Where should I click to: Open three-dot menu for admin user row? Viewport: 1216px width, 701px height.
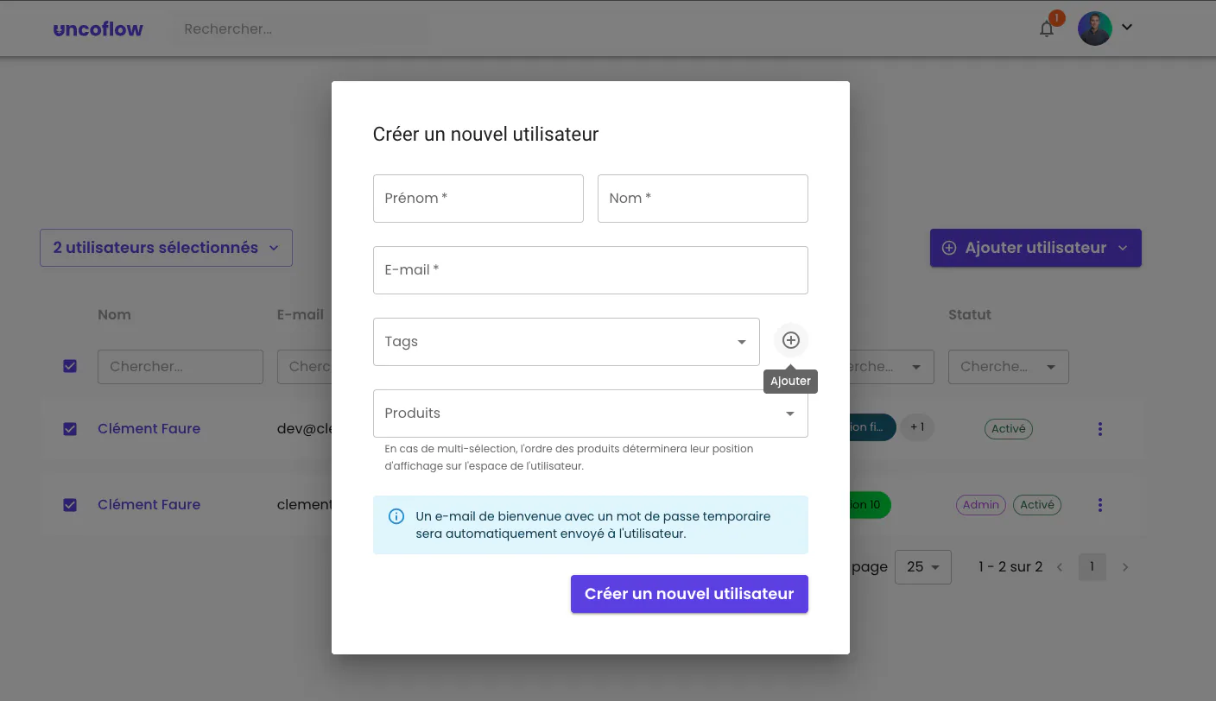click(x=1099, y=505)
